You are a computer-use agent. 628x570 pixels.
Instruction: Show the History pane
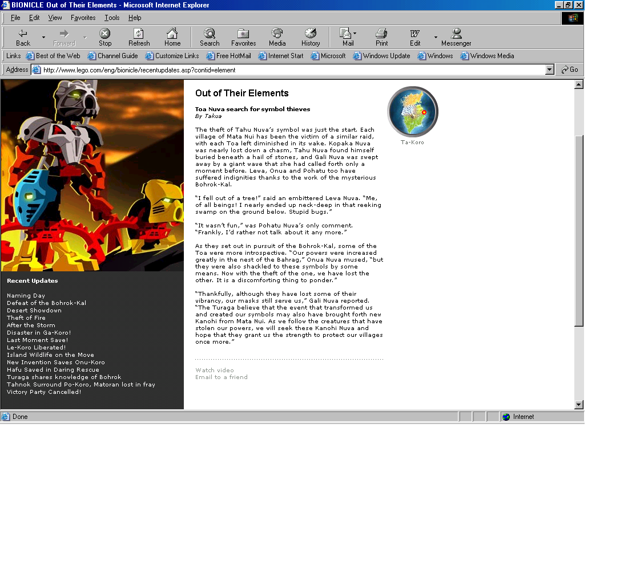point(311,37)
